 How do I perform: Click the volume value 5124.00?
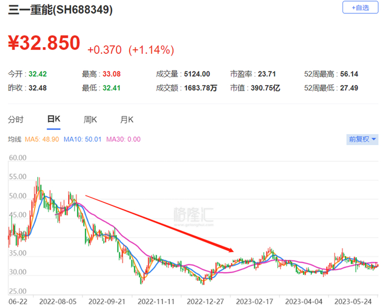coord(197,74)
